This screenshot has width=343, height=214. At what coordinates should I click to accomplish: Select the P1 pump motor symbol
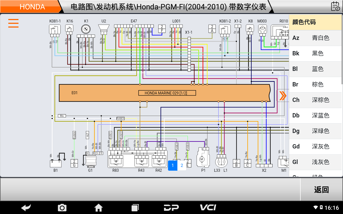point(203,157)
